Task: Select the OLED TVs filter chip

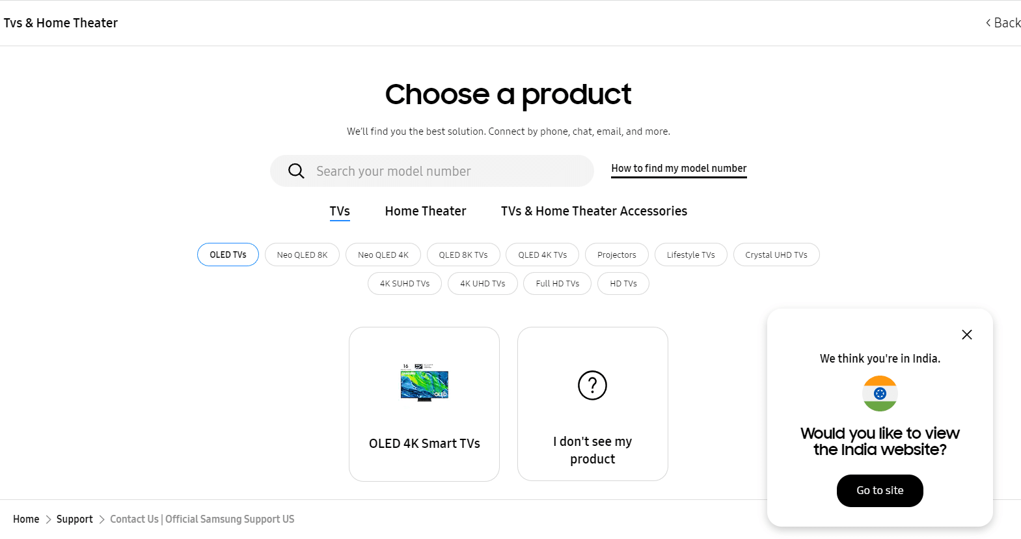Action: coord(228,255)
